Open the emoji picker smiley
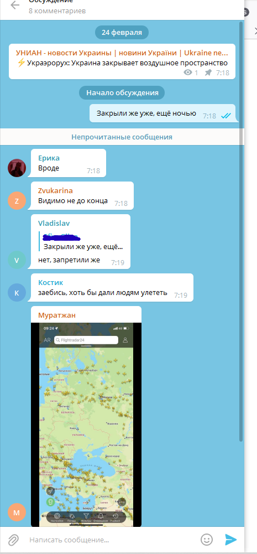 click(x=207, y=540)
